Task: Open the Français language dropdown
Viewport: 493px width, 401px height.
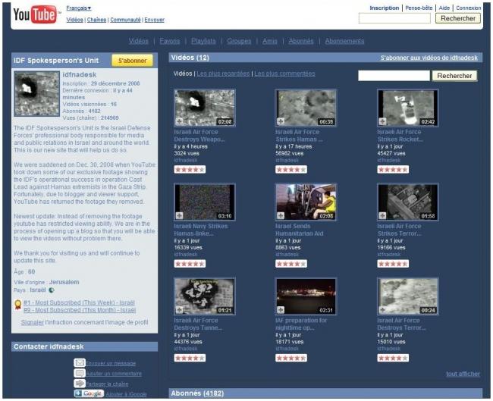Action: [x=79, y=8]
